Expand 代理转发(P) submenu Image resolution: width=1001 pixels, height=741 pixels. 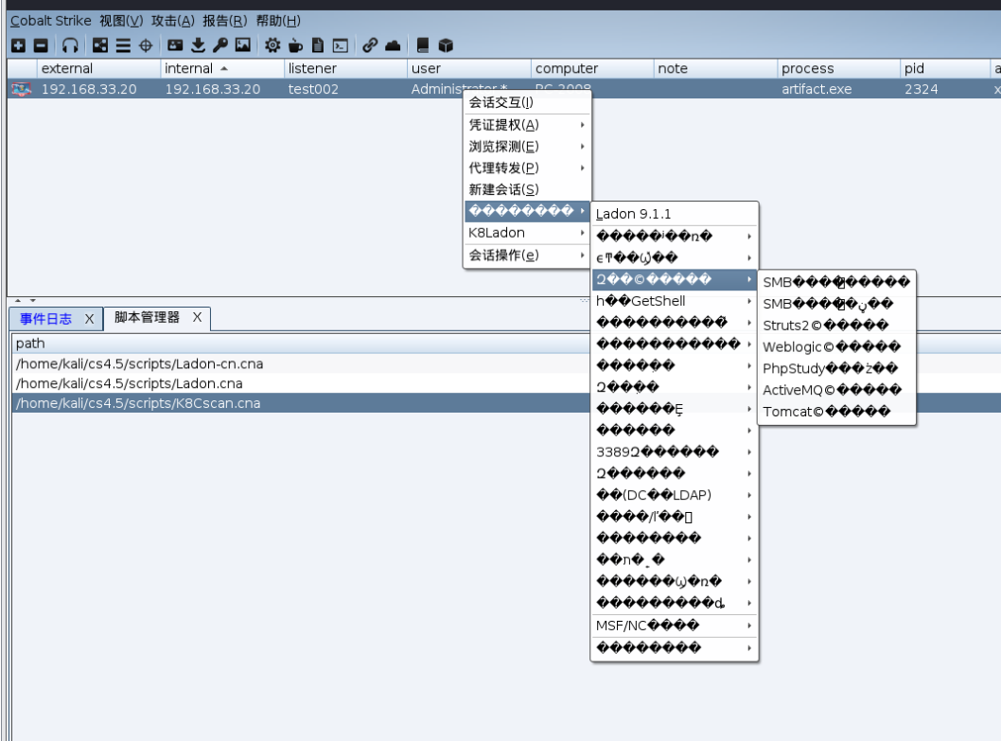coord(527,168)
